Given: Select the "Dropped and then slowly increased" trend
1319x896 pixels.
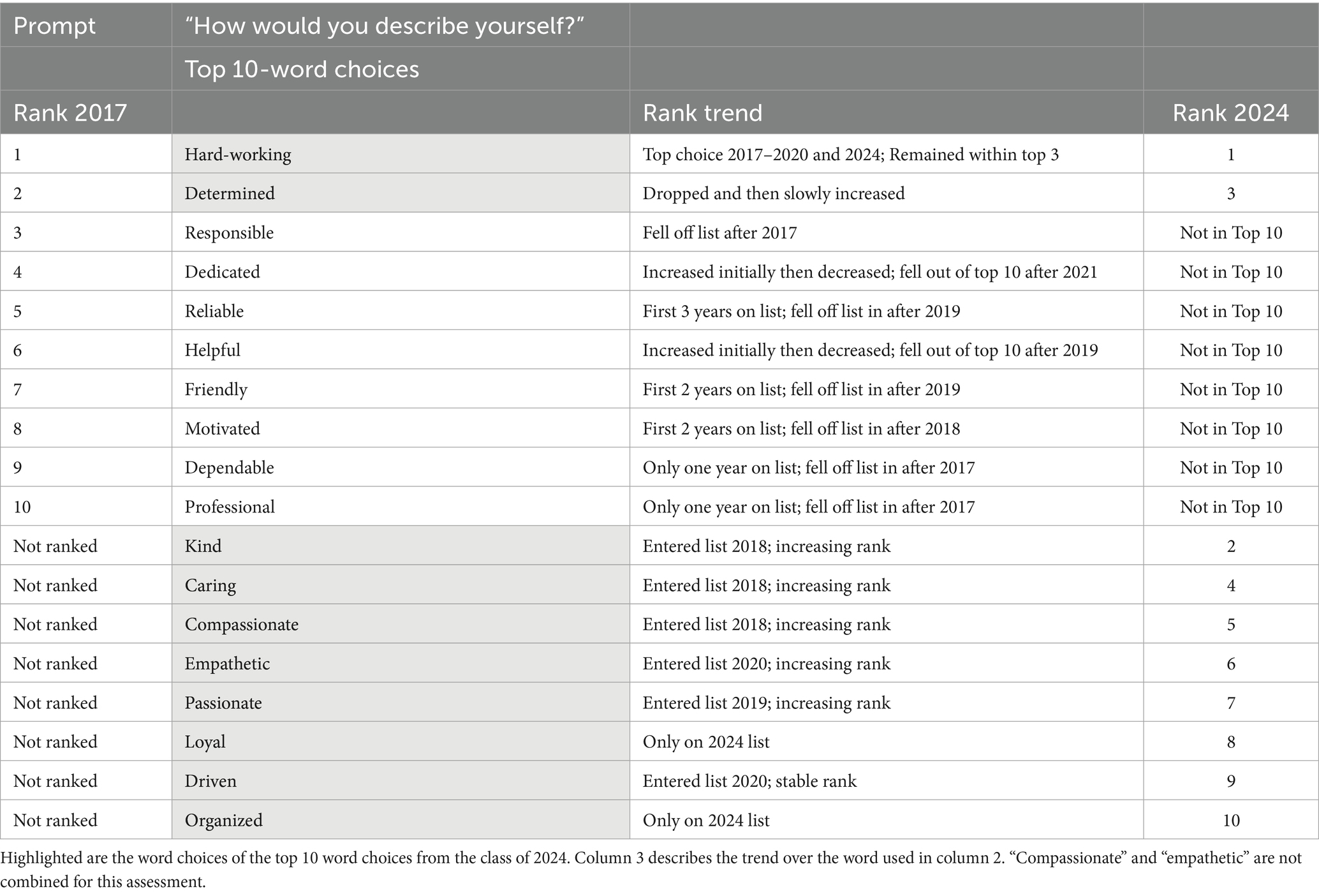Looking at the screenshot, I should coord(773,193).
